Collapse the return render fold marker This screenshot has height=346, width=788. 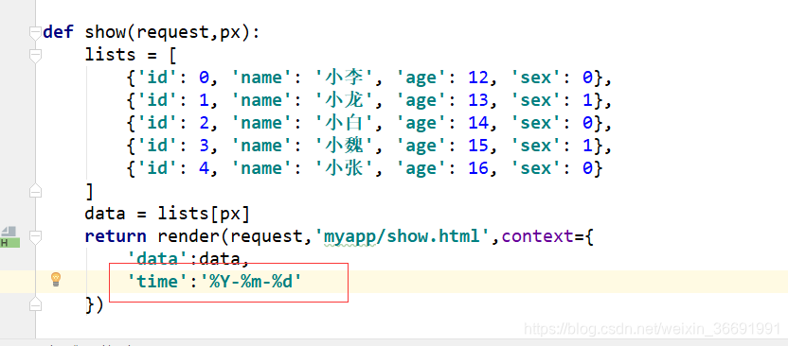pos(35,236)
